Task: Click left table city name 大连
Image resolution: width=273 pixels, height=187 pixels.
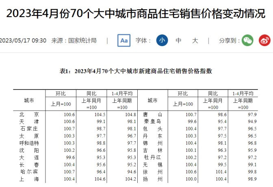Action: pos(29,157)
